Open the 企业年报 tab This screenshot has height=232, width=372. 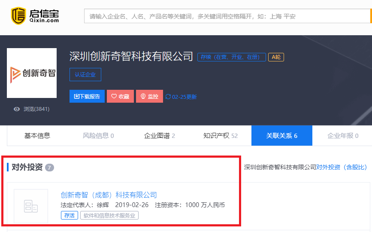pos(342,136)
